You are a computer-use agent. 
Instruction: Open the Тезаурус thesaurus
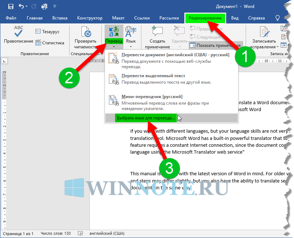coord(47,32)
